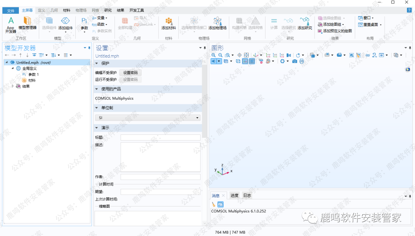
Task: Select the Zoom In tool in Graphics
Action: (214, 55)
